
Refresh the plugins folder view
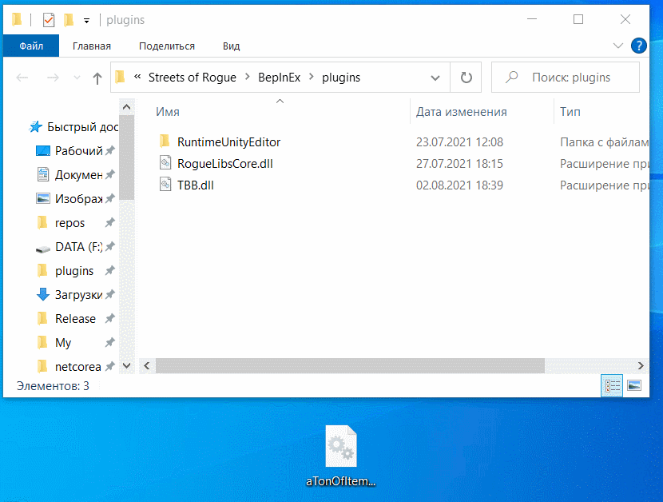(x=466, y=78)
